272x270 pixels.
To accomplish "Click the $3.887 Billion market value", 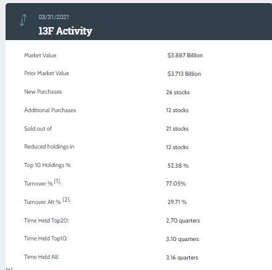I will click(x=185, y=55).
